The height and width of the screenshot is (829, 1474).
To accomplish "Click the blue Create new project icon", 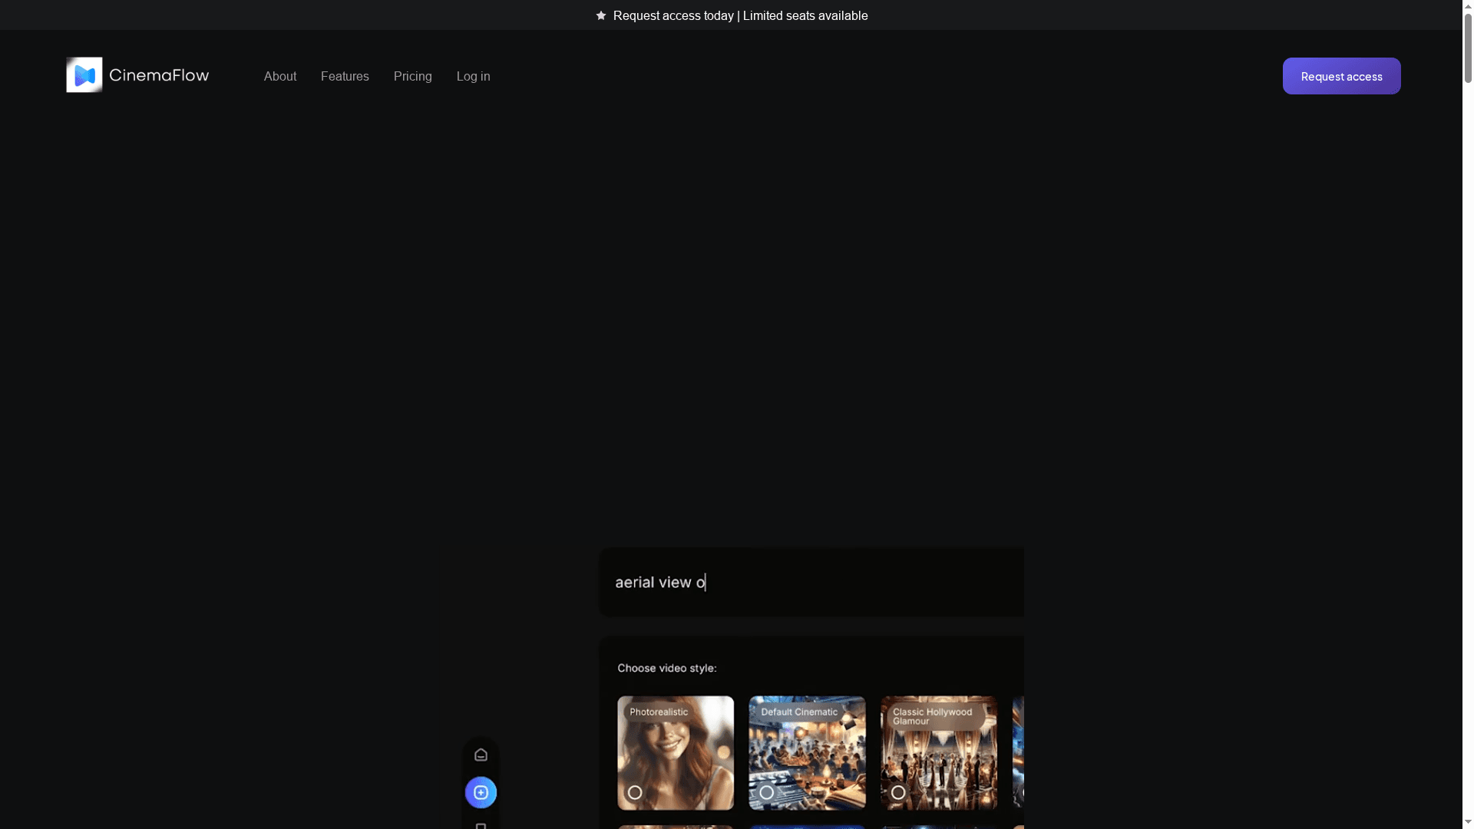I will pyautogui.click(x=481, y=792).
